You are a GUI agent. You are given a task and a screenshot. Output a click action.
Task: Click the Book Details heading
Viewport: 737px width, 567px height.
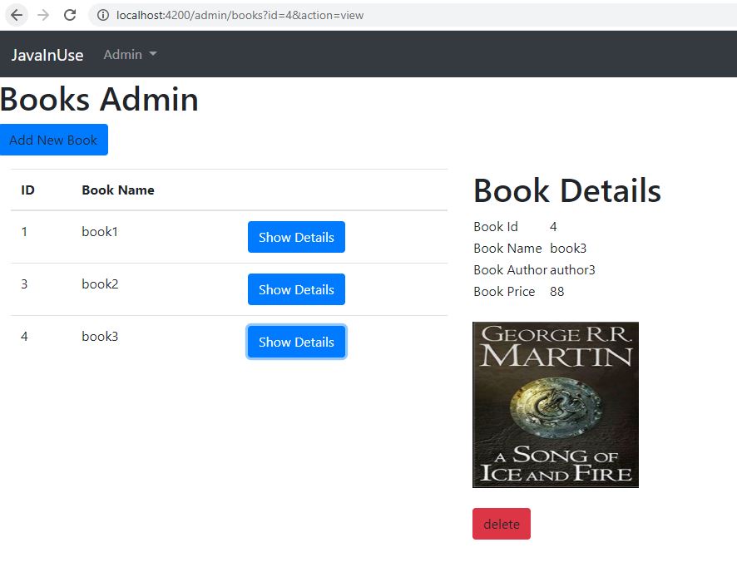[567, 190]
